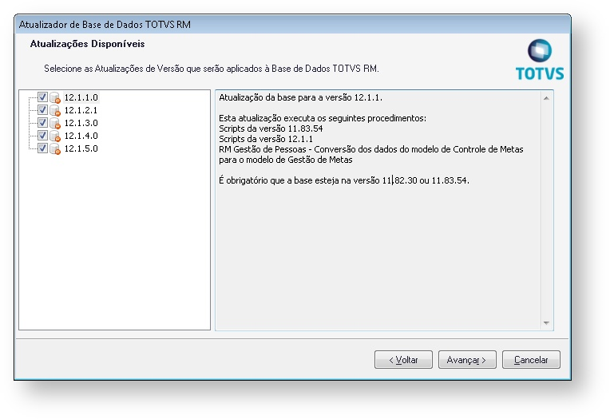Select the 12.1.4.0 version row
Image resolution: width=610 pixels, height=419 pixels.
[81, 136]
